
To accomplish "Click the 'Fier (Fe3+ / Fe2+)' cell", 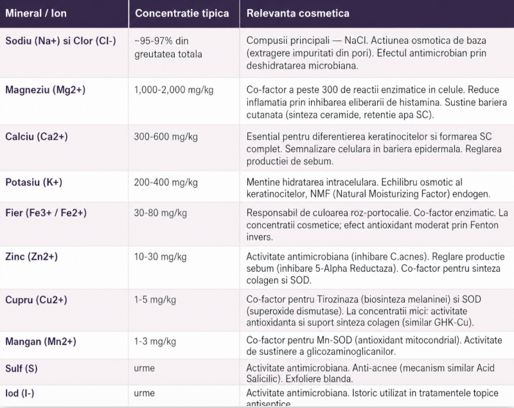I will pyautogui.click(x=46, y=213).
